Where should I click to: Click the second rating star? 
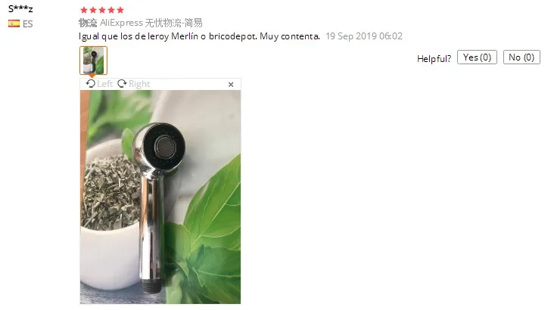click(93, 10)
